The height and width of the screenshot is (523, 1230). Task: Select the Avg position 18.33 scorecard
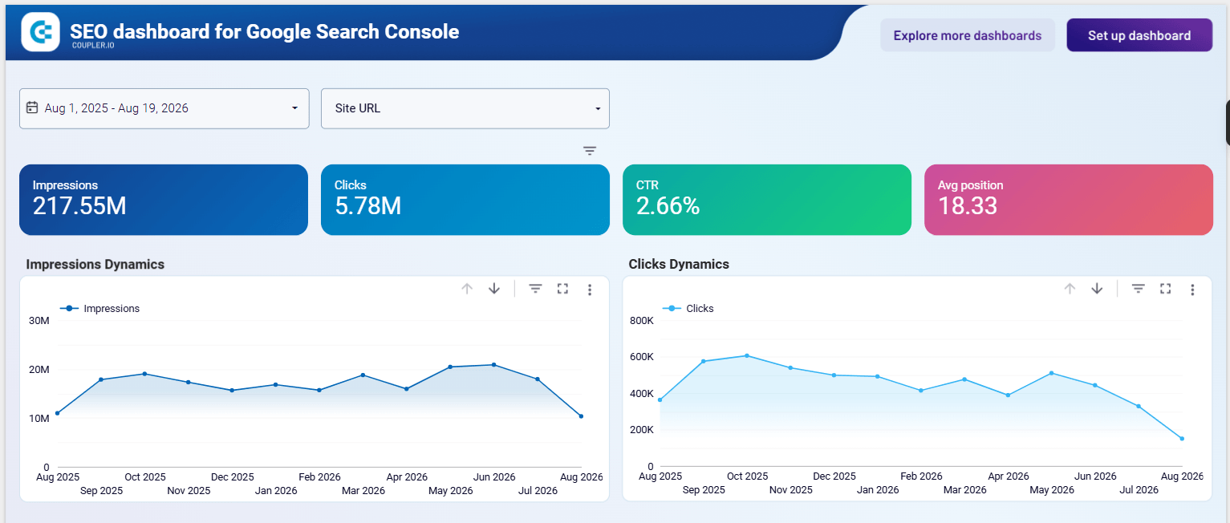1069,200
